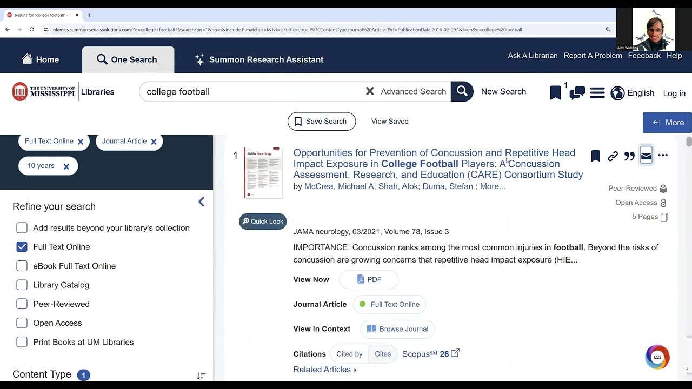The image size is (692, 389).
Task: Check Library Catalog option
Action: 22,285
